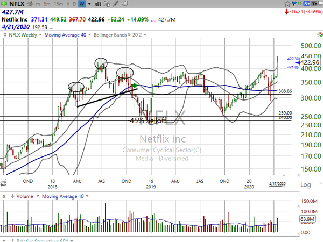The width and height of the screenshot is (323, 242).
Task: Click the Moving Average 10 label
Action: tap(63, 196)
